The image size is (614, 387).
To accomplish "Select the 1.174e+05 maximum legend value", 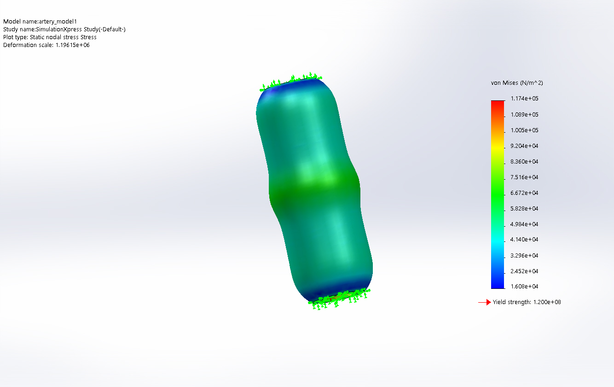I will point(524,99).
